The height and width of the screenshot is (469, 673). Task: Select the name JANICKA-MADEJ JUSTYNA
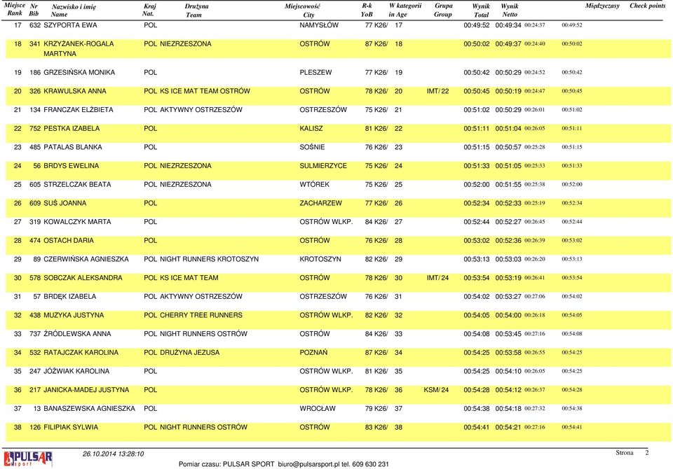(x=86, y=390)
